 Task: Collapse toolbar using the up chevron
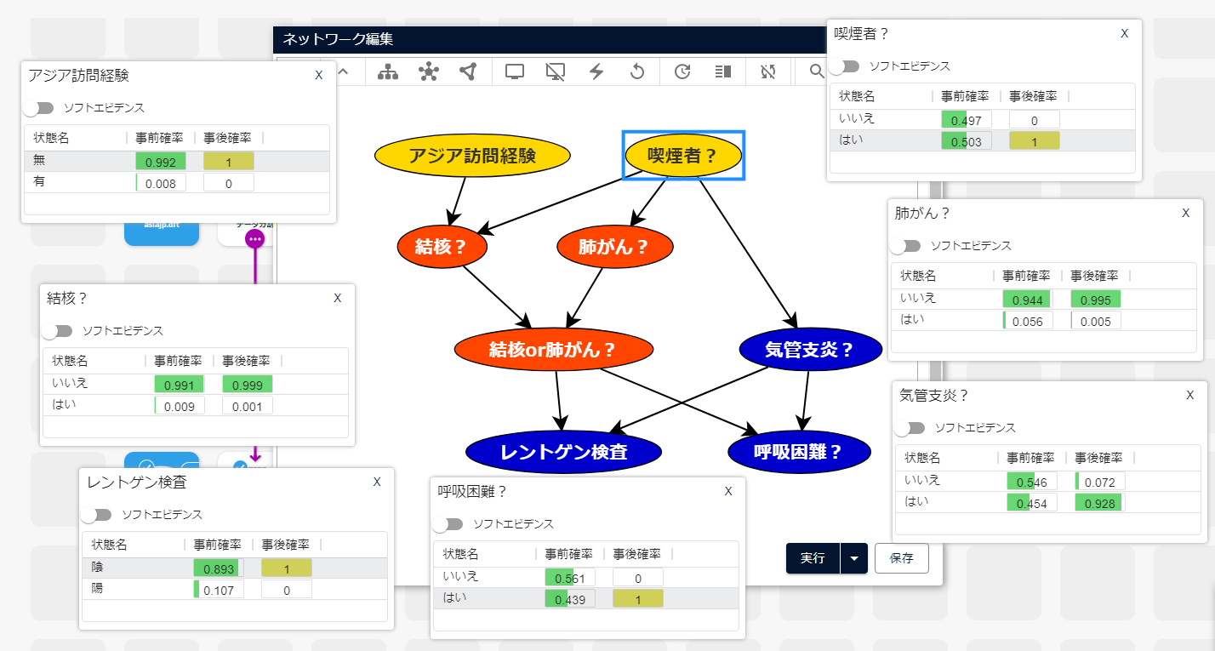coord(343,72)
